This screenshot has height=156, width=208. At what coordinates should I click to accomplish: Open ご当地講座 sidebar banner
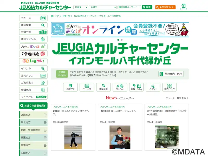coord(33,54)
